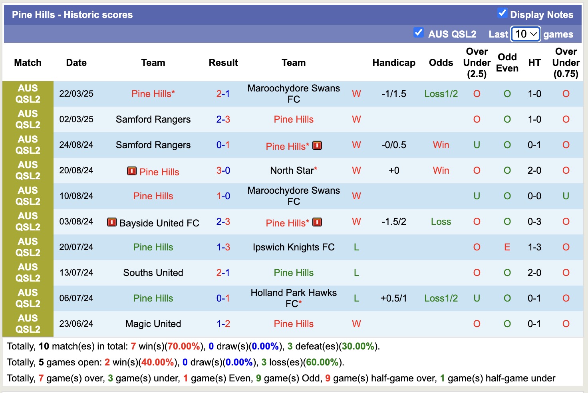Uncheck the AUS QSL2 filter checkbox
The height and width of the screenshot is (393, 588).
click(419, 33)
